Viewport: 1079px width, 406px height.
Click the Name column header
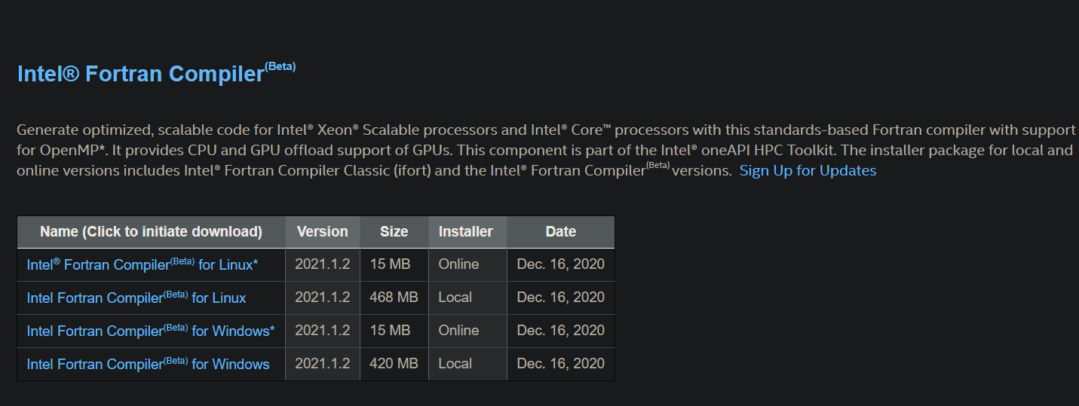point(151,232)
